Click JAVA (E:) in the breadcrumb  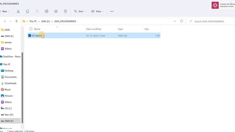(x=46, y=21)
